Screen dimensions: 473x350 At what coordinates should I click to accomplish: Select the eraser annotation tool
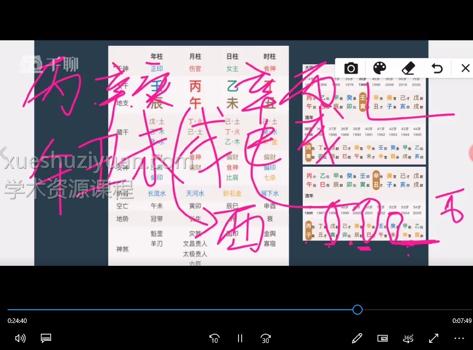pyautogui.click(x=408, y=68)
